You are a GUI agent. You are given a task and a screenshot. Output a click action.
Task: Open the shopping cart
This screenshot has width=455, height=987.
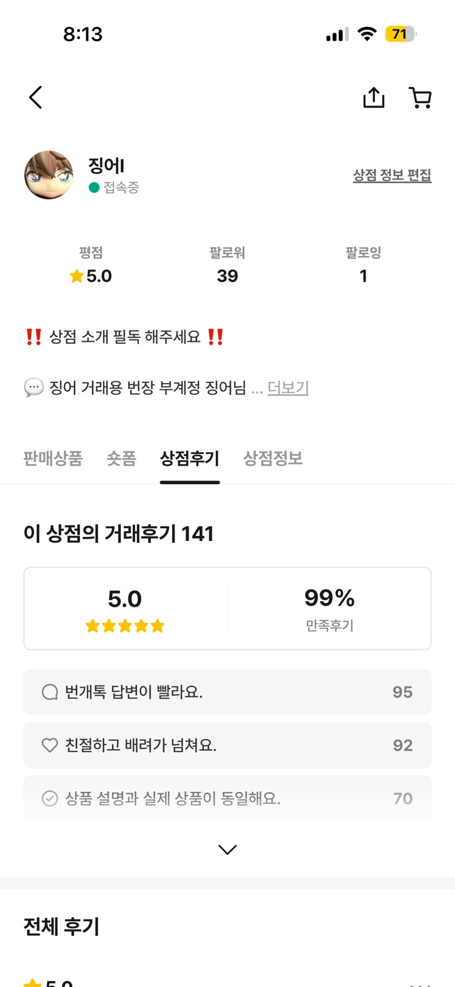420,97
